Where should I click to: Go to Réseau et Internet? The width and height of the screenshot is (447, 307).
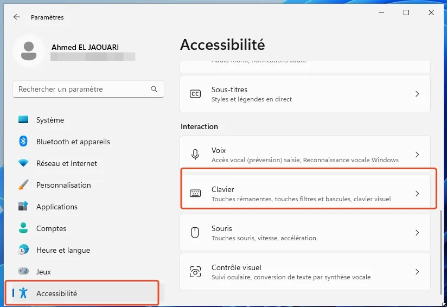88,163
